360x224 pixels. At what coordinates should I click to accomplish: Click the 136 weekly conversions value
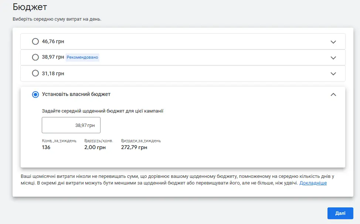(46, 147)
